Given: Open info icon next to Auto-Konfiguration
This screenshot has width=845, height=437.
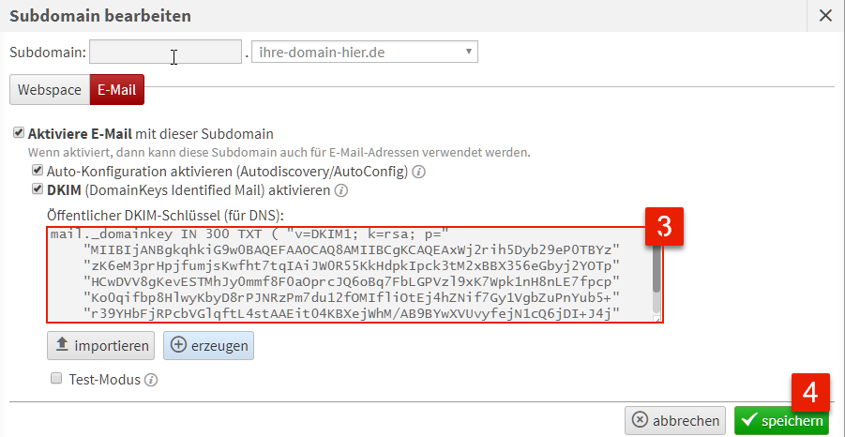Looking at the screenshot, I should click(x=419, y=173).
